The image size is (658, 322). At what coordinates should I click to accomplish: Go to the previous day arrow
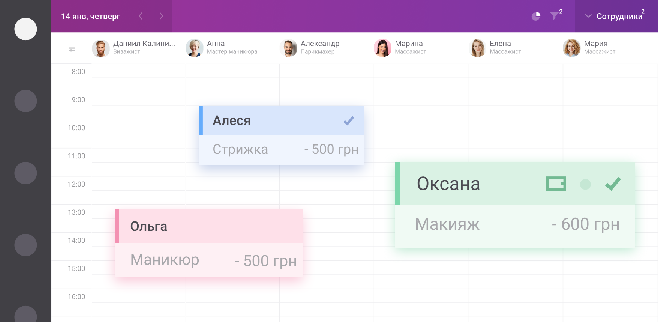pos(141,16)
